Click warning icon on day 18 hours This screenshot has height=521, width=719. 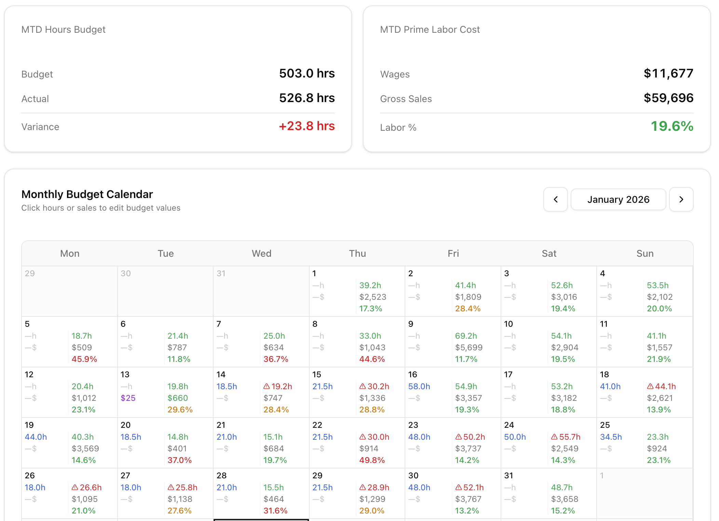point(650,386)
